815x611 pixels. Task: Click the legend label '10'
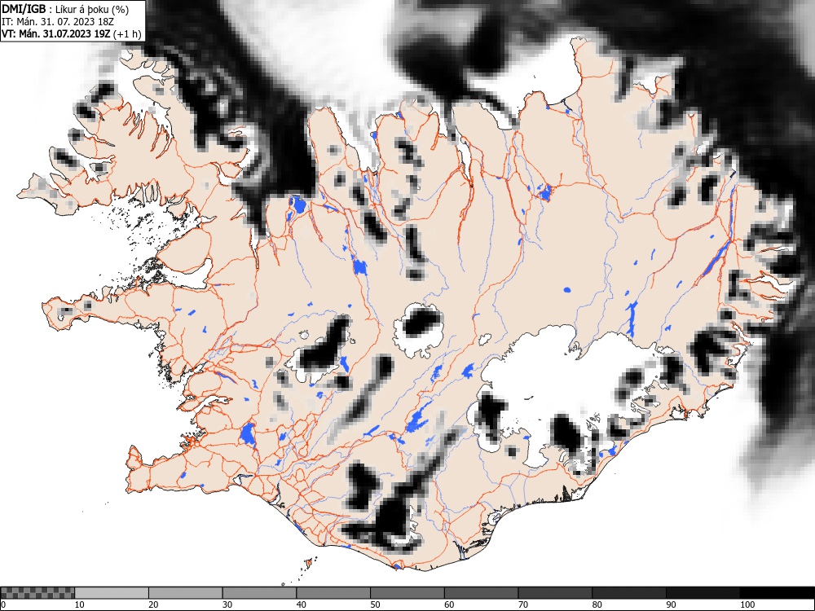[80, 604]
